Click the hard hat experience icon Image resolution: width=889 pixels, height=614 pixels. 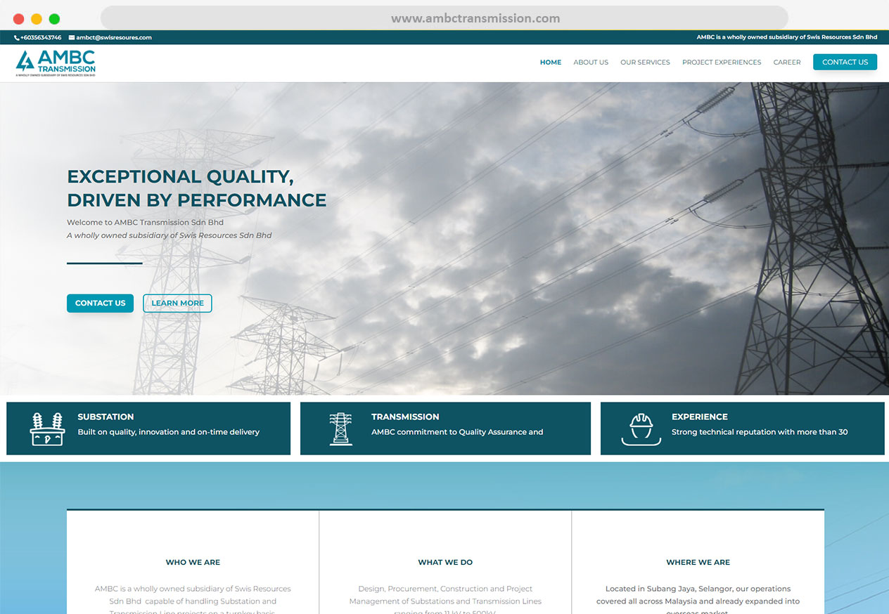coord(641,429)
